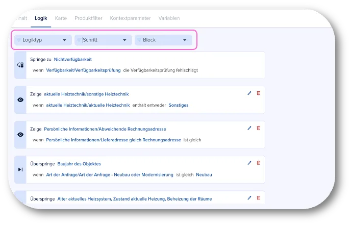Delete the Baujahr des Objektes rule
The width and height of the screenshot is (351, 225).
[259, 163]
